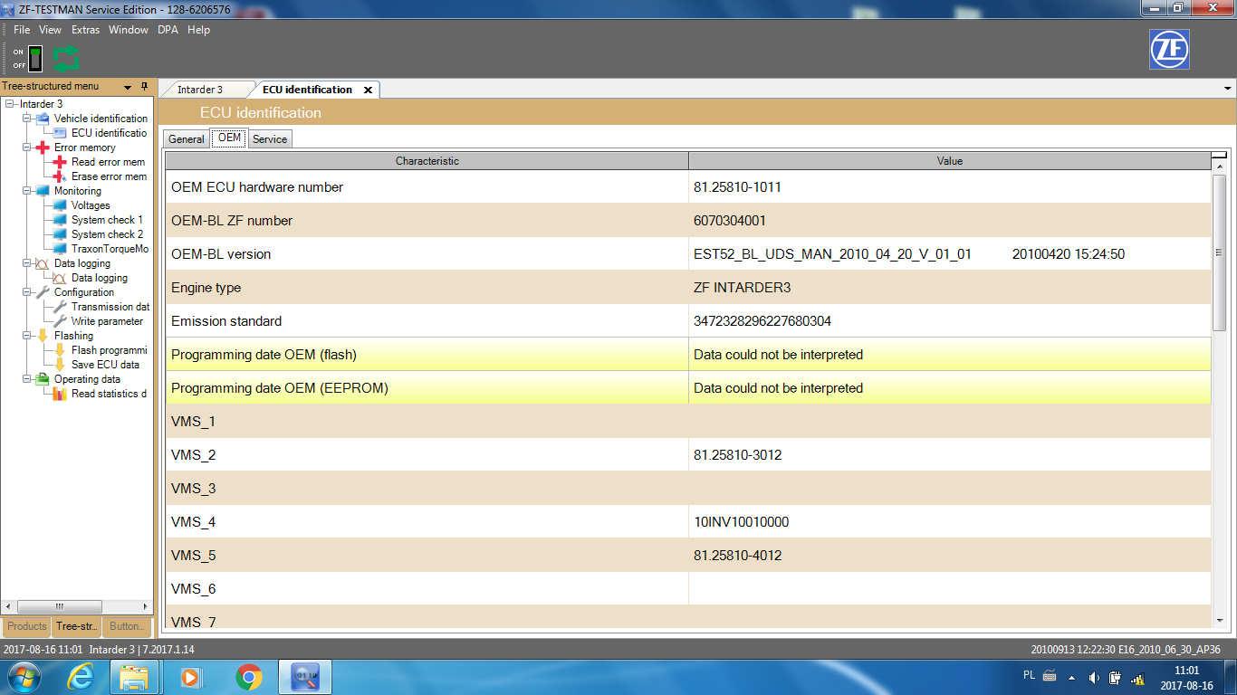Click the Transmission data wrench icon
Viewport: 1237px width, 695px height.
[x=60, y=307]
